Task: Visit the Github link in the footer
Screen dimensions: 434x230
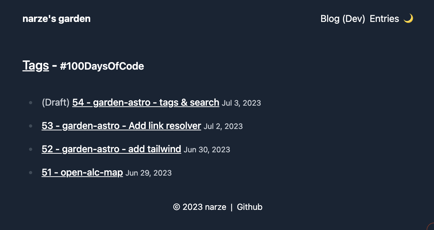Action: 250,207
